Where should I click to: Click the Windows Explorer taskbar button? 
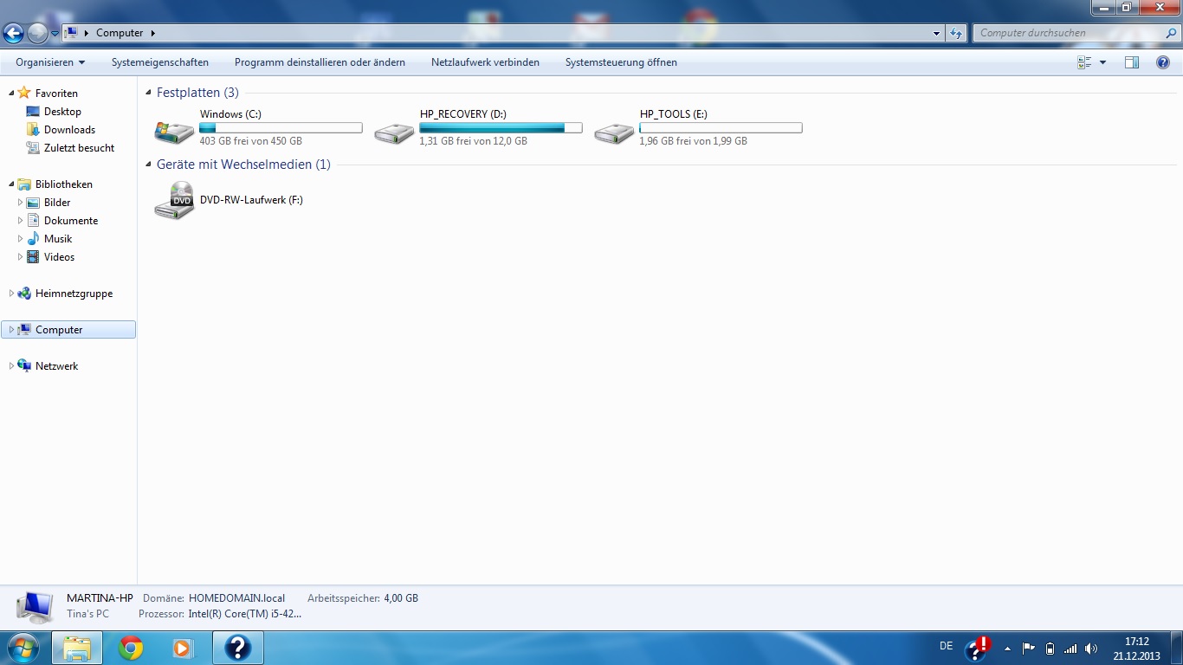point(77,648)
